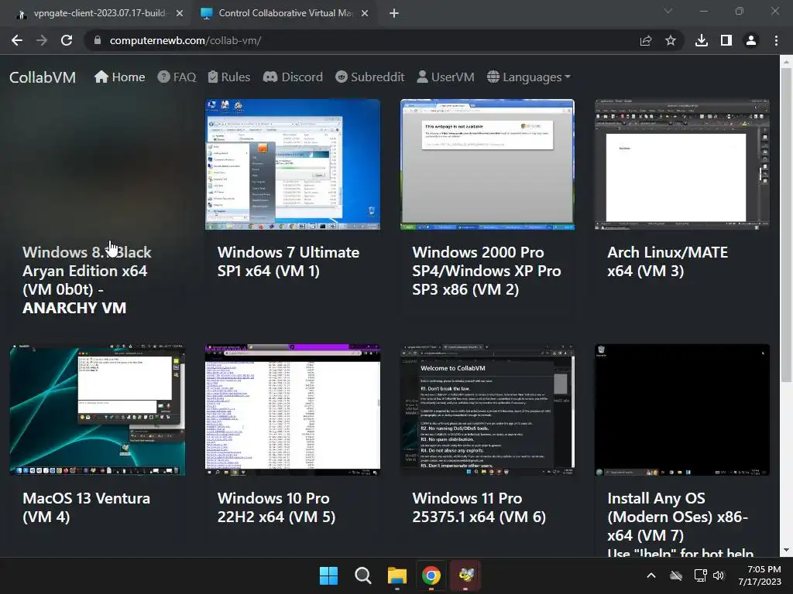The width and height of the screenshot is (793, 594).
Task: Click the bee app taskbar icon
Action: click(x=465, y=575)
